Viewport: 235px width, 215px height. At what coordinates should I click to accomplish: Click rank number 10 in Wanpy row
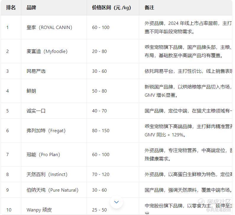coord(9,210)
